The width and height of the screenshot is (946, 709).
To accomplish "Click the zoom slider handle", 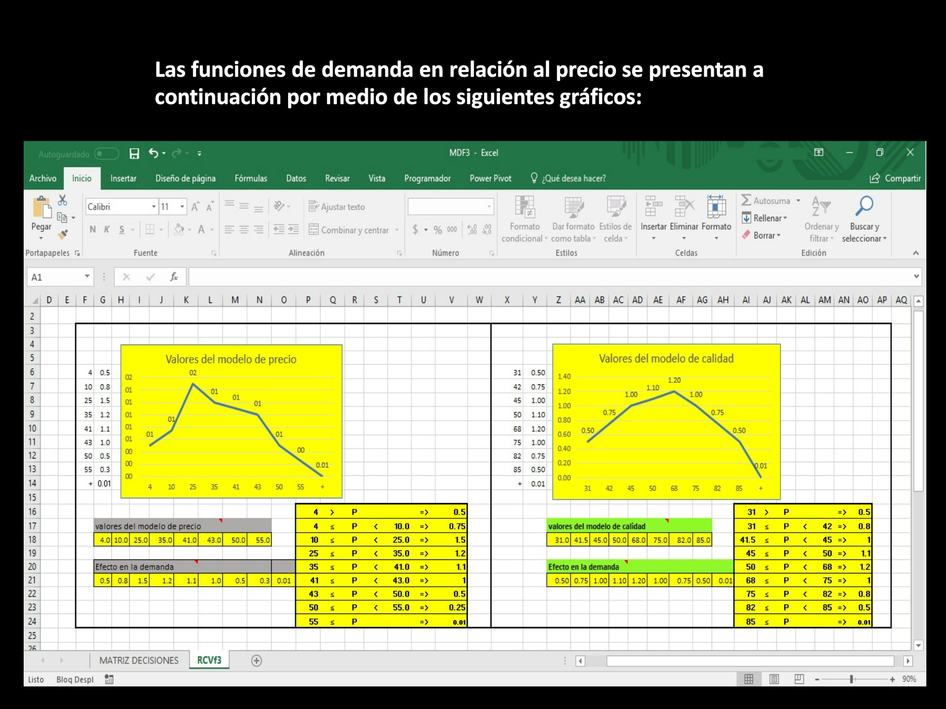I will pos(851,679).
